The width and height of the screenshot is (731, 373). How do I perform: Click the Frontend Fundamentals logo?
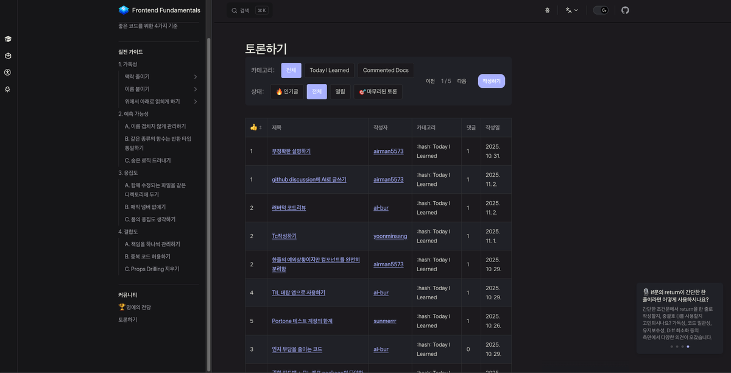pyautogui.click(x=124, y=10)
